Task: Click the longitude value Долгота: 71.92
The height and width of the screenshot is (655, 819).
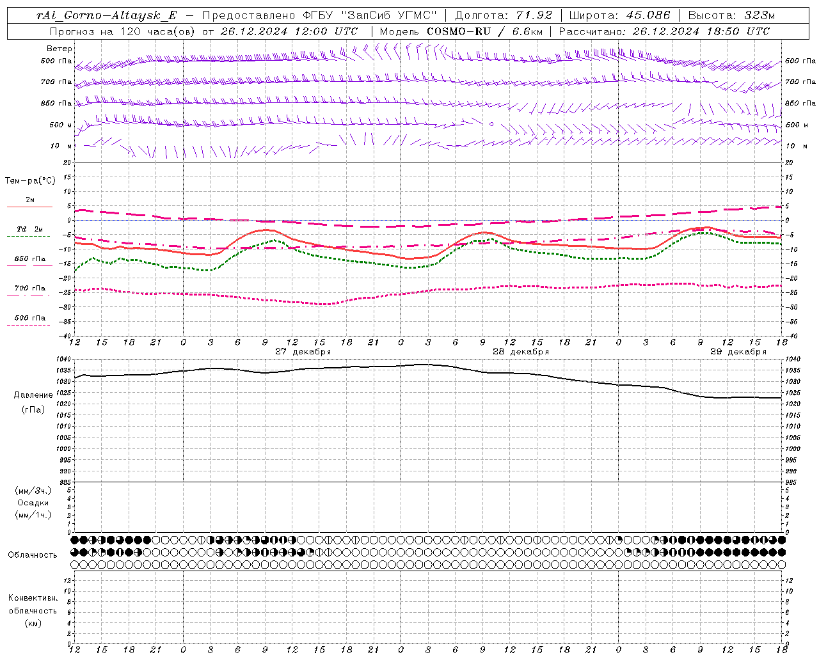Action: 503,15
